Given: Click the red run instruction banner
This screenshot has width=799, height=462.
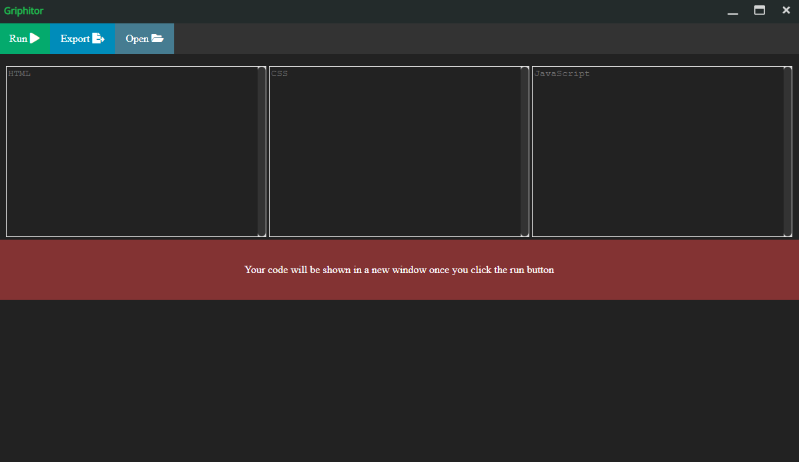Looking at the screenshot, I should tap(399, 270).
